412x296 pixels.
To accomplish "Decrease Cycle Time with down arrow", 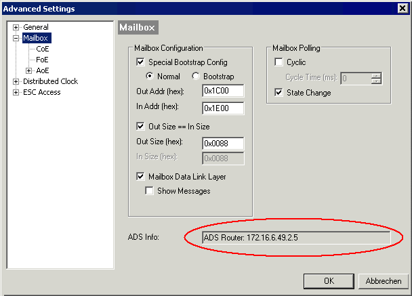I will click(376, 81).
